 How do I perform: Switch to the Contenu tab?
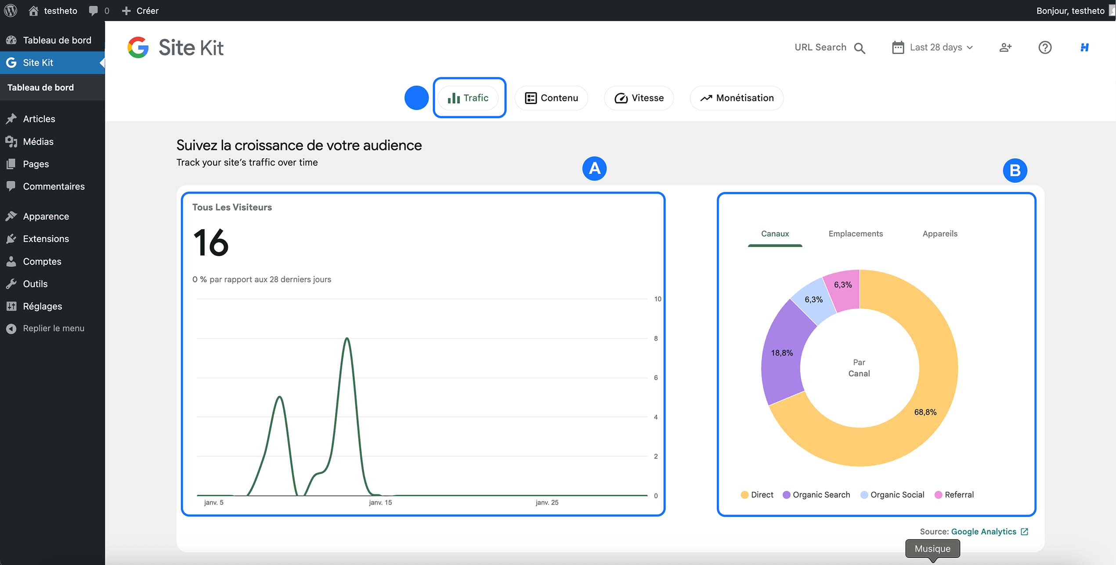pyautogui.click(x=551, y=98)
